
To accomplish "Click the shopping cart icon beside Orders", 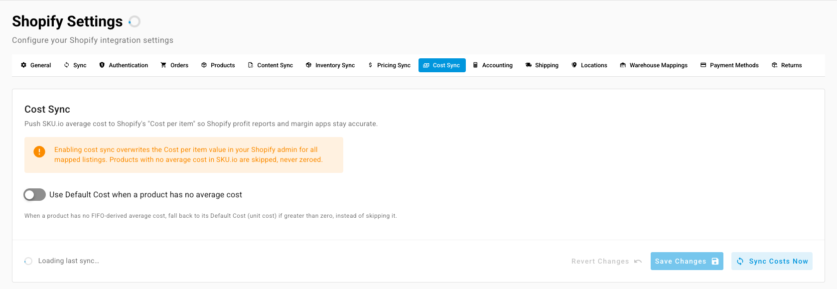I will pos(163,65).
